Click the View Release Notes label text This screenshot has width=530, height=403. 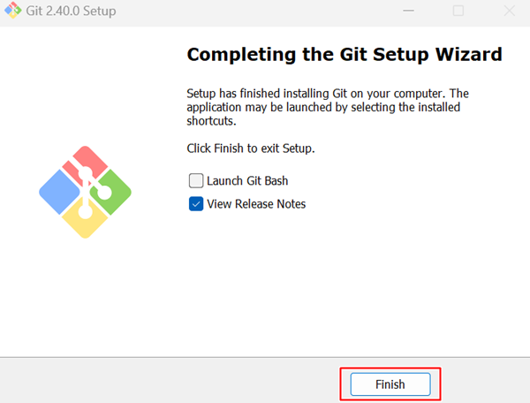click(x=256, y=204)
